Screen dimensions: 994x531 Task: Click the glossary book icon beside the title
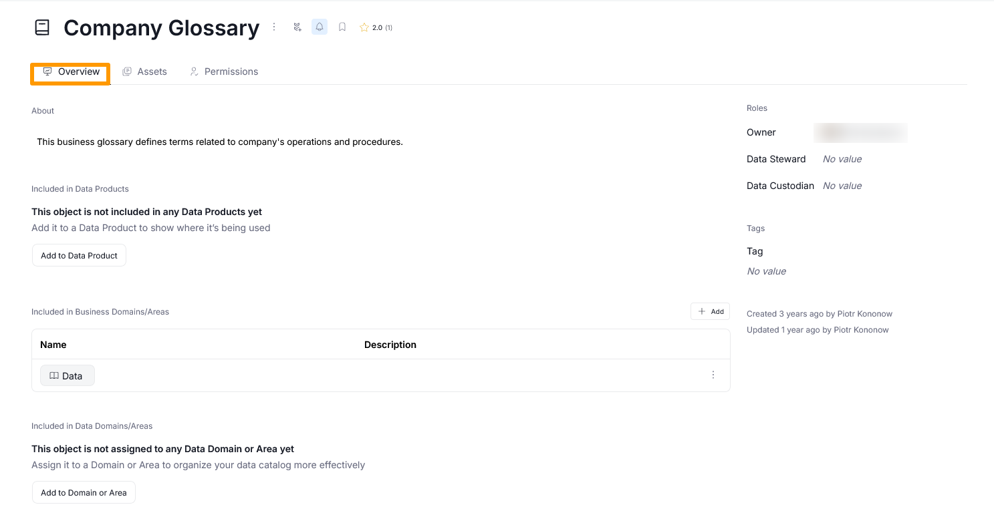42,28
